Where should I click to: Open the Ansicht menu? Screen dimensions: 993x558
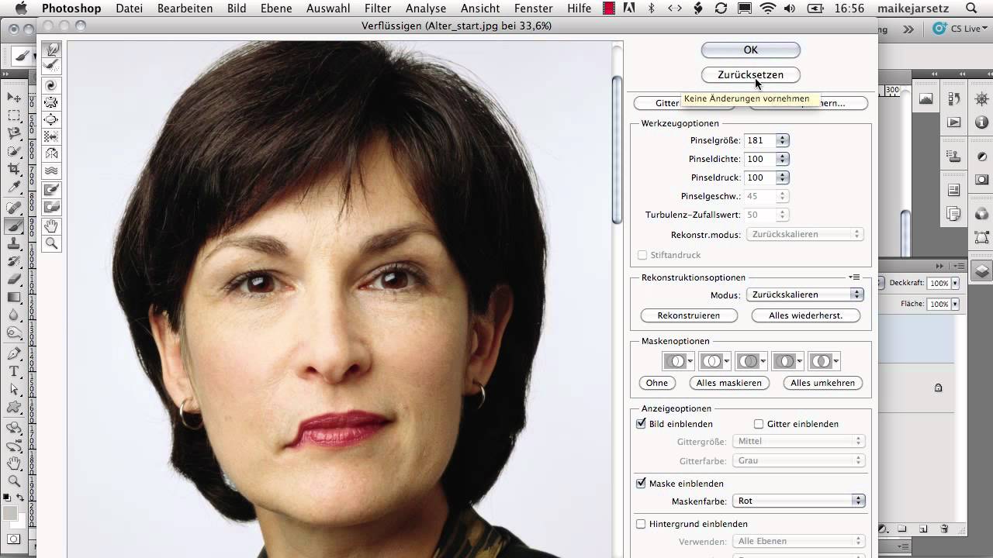click(x=479, y=9)
